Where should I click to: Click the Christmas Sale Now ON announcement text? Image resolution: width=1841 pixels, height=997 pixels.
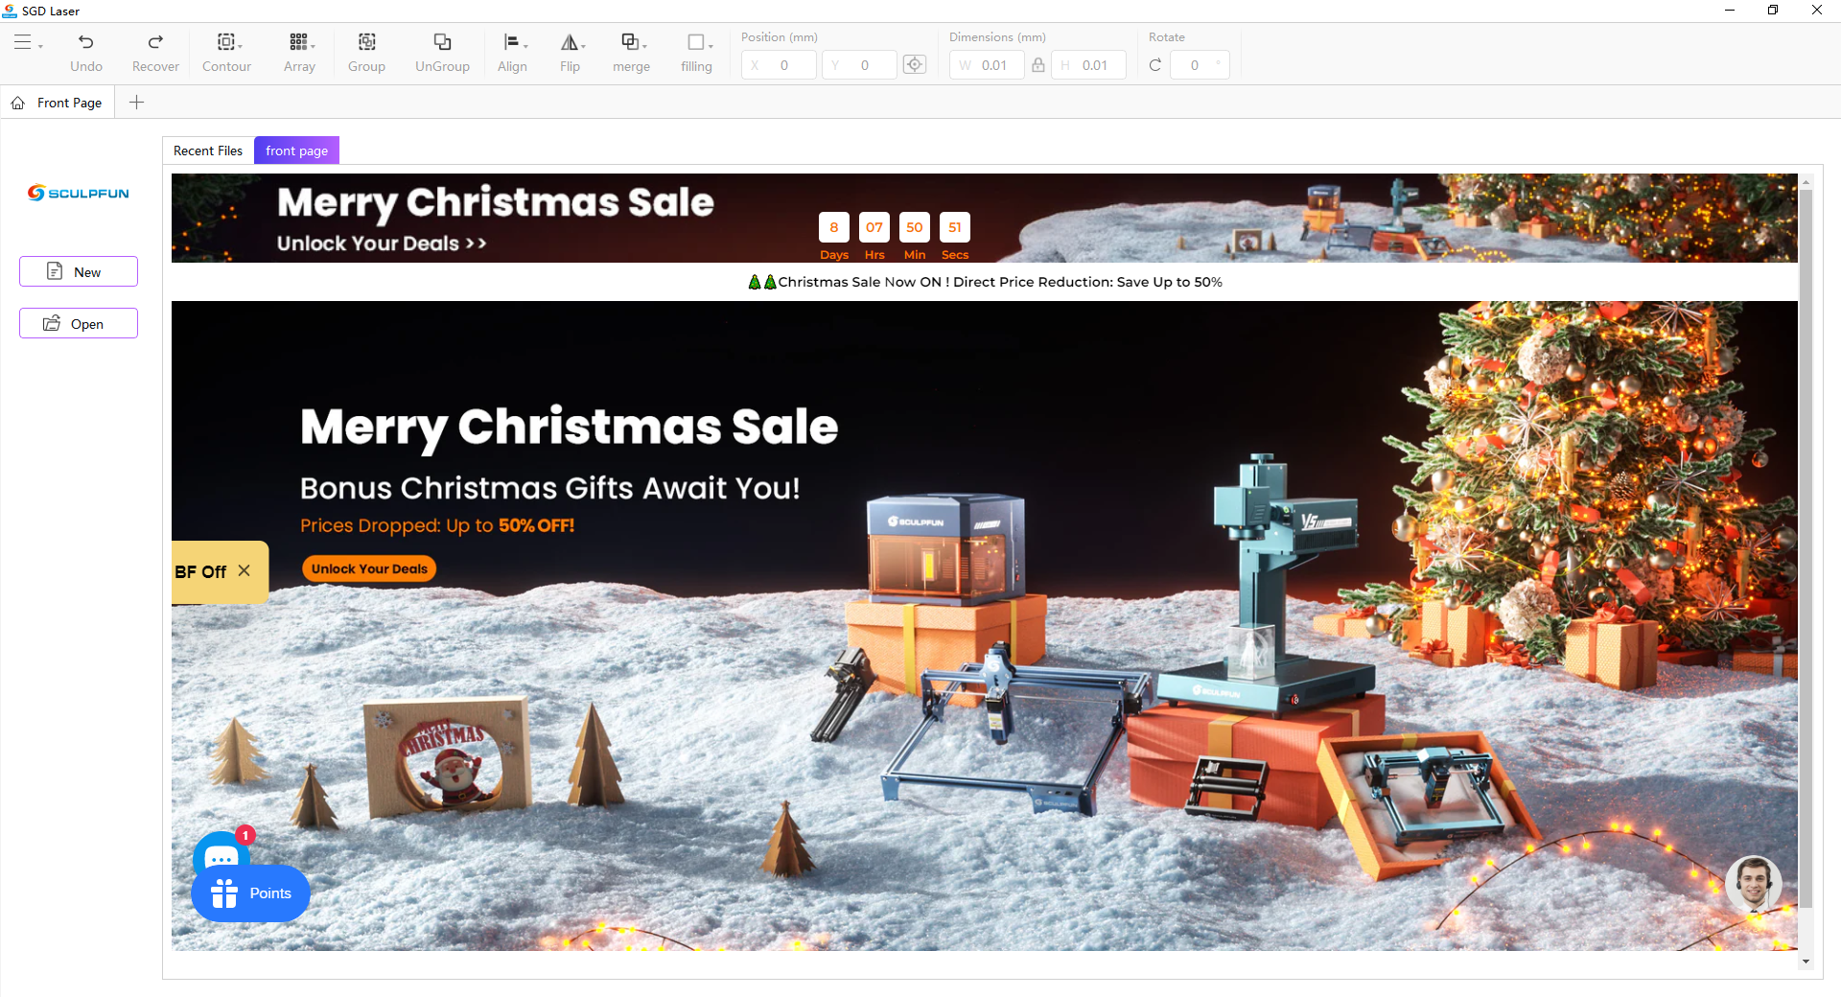tap(985, 282)
